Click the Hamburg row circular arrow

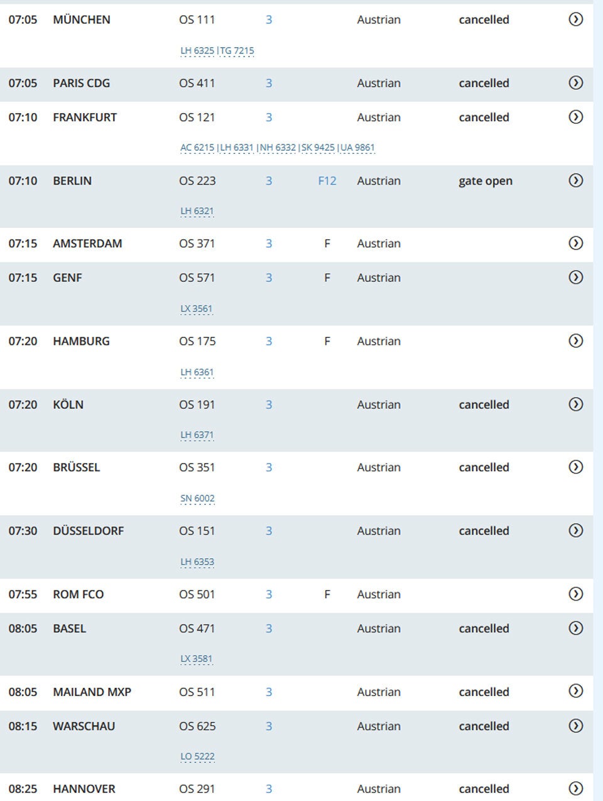pos(575,341)
